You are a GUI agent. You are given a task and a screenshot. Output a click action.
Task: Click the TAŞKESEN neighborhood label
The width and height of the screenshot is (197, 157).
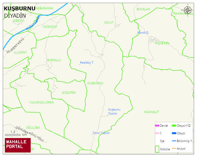(162, 43)
